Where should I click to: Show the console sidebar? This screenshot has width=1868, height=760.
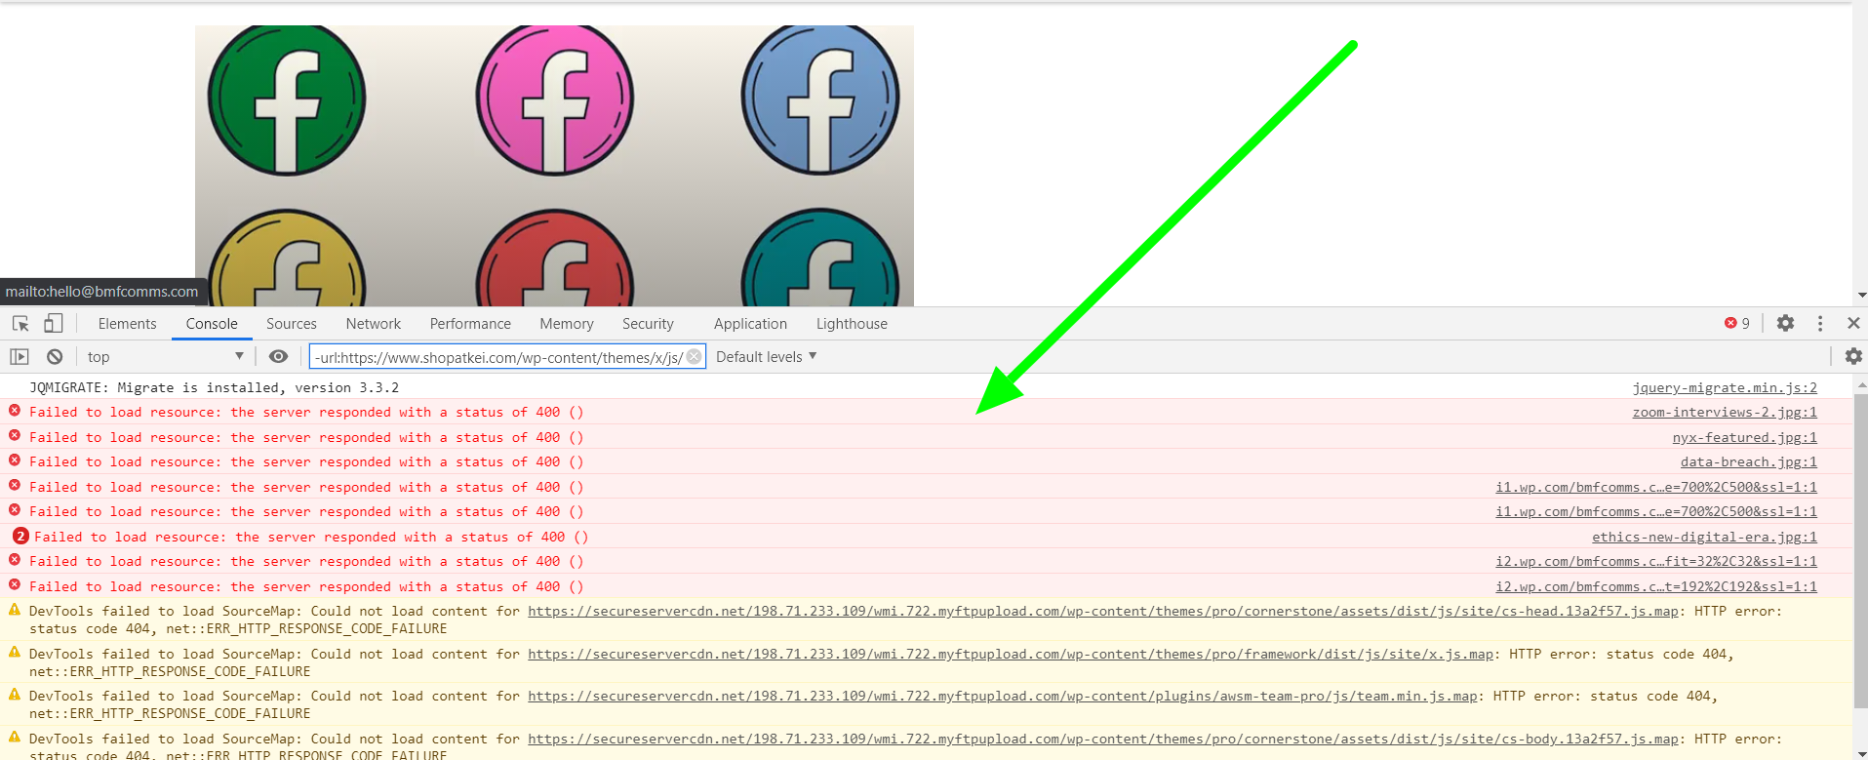pos(20,357)
